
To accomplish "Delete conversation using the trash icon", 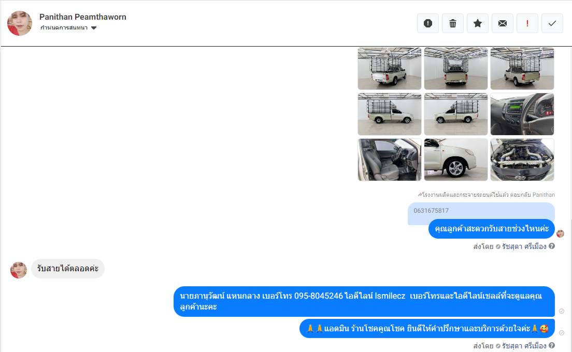I will [x=453, y=23].
